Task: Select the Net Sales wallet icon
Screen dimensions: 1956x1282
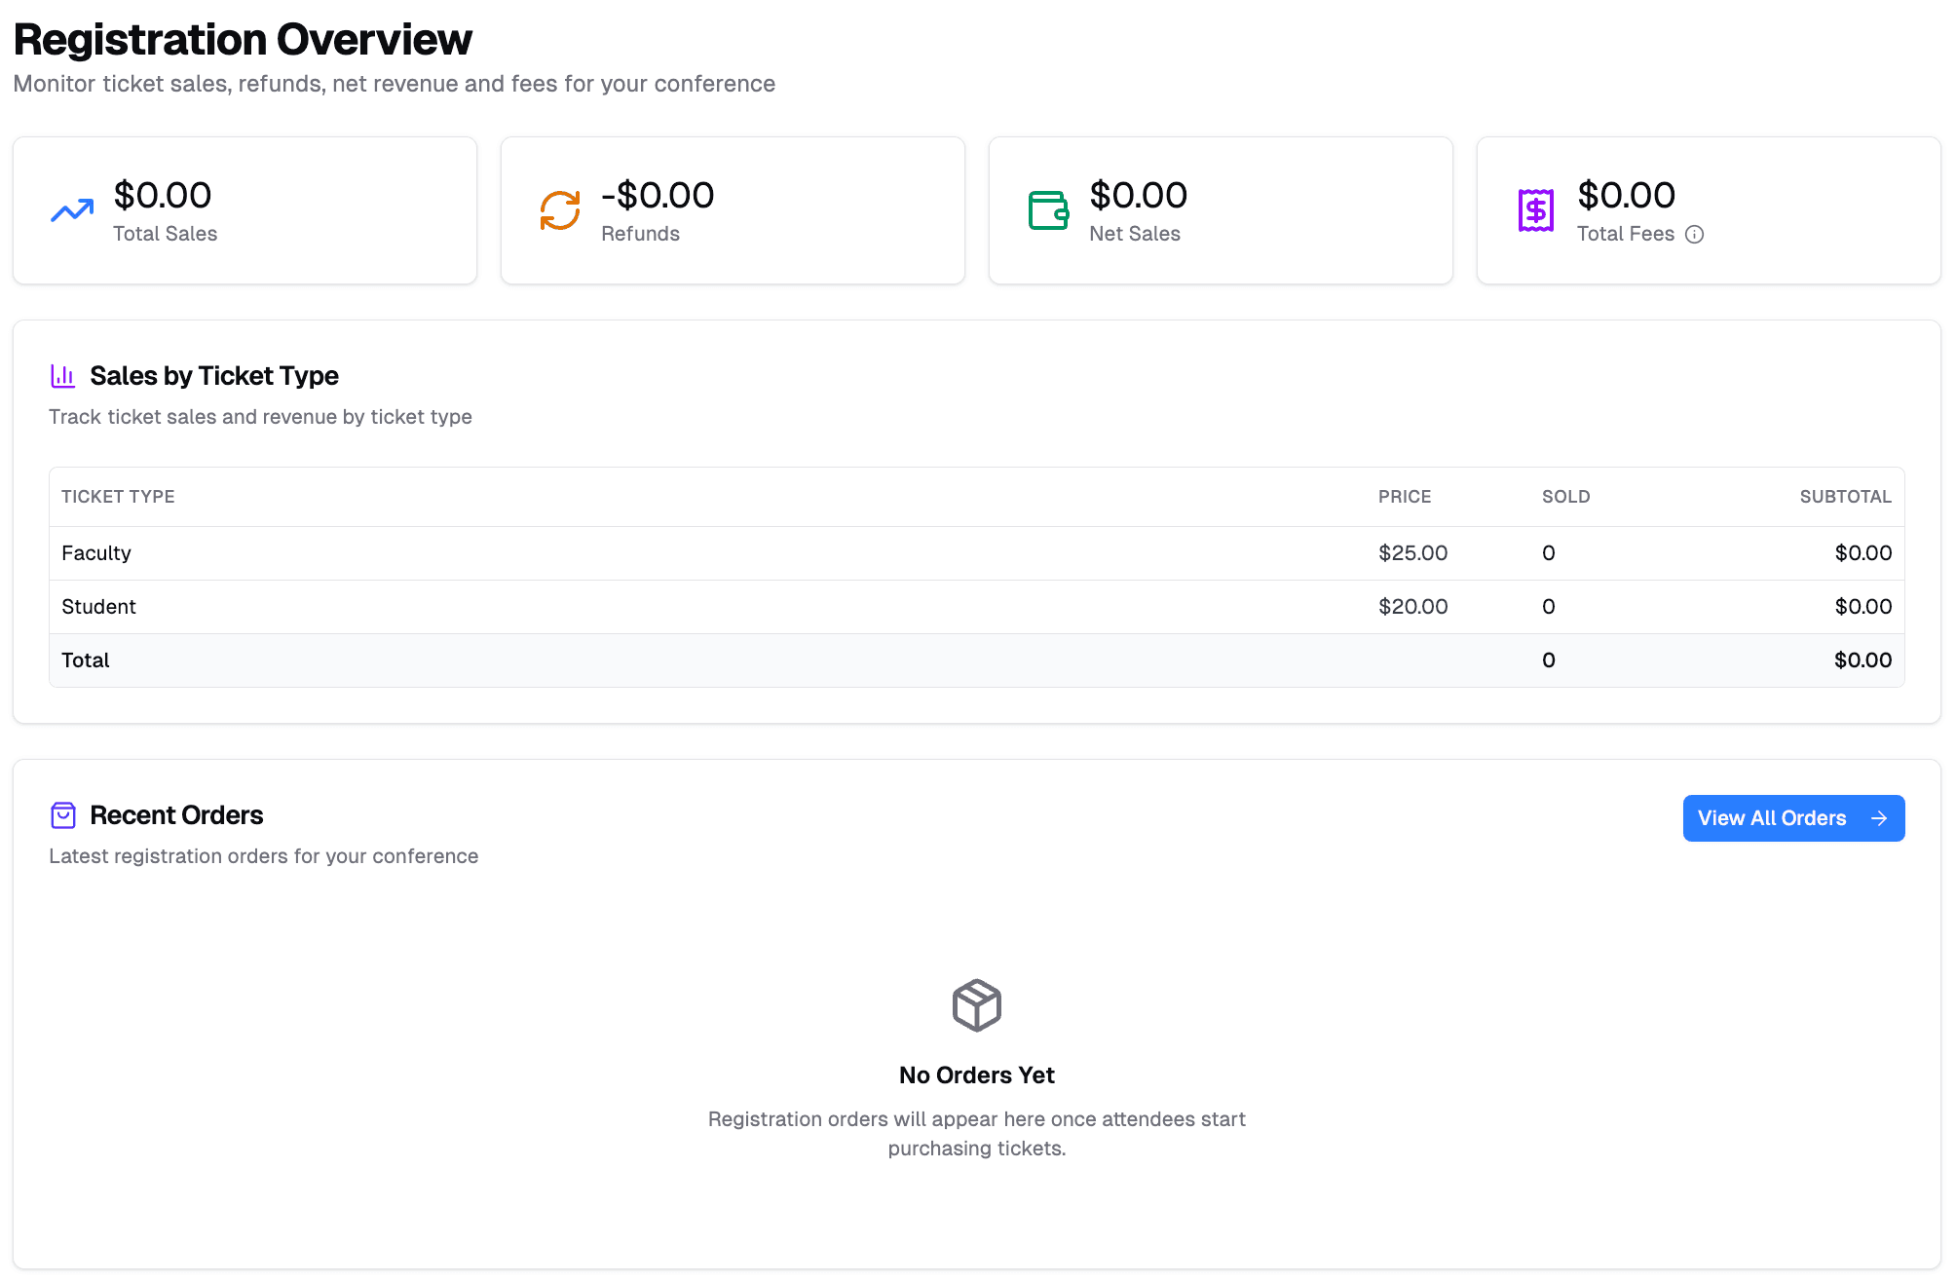Action: [x=1047, y=209]
